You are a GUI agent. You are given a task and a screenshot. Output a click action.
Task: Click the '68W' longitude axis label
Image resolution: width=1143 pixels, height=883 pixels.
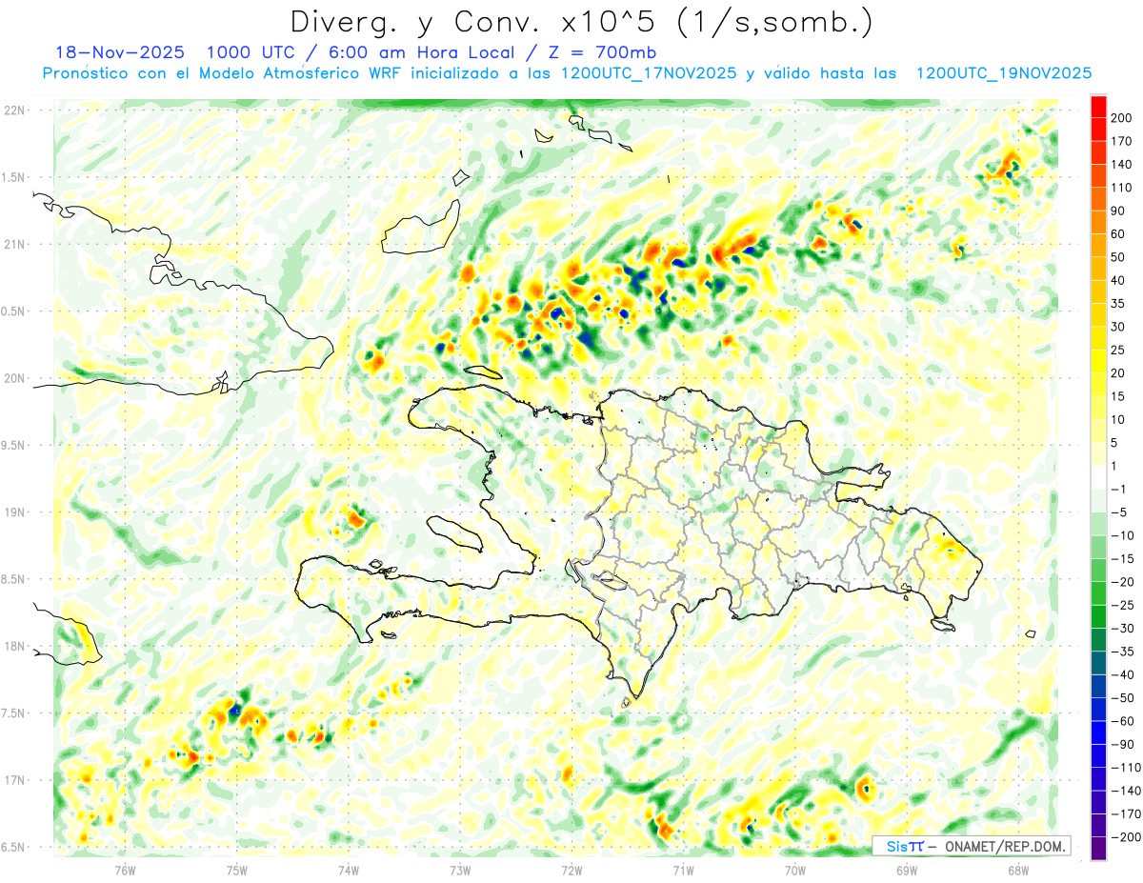tap(1018, 870)
